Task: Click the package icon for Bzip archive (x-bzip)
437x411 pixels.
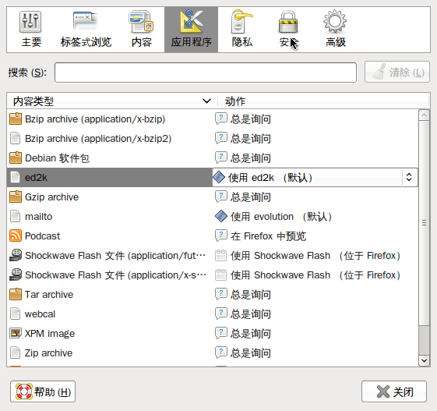Action: click(x=16, y=119)
